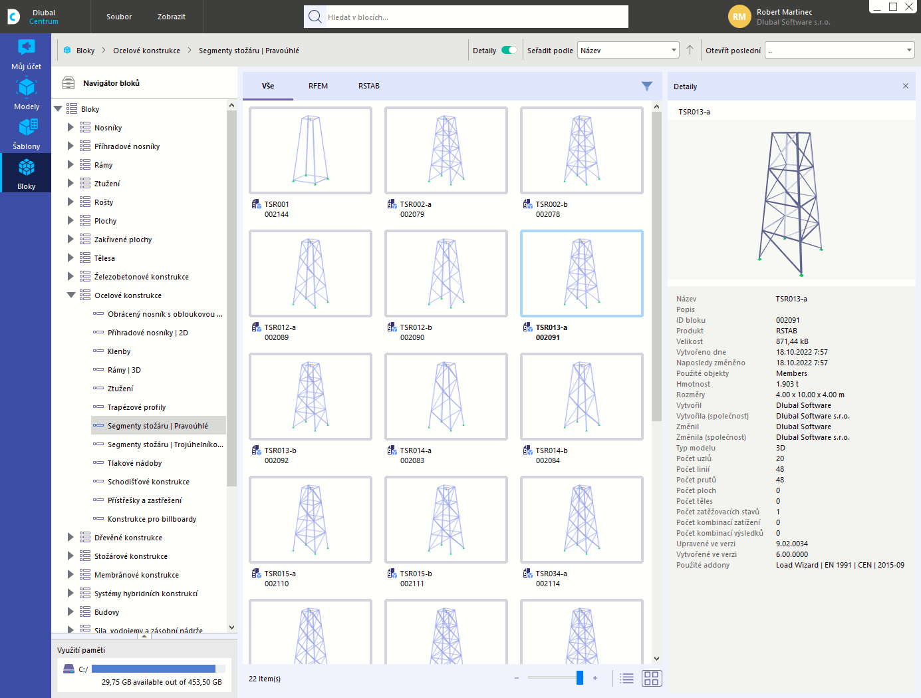Viewport: 921px width, 698px height.
Task: Click the block icon beside TSR034-a
Action: (x=527, y=574)
